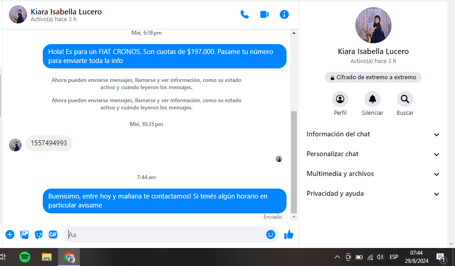Choose a sticker from sticker icon
The image size is (455, 266).
(39, 234)
